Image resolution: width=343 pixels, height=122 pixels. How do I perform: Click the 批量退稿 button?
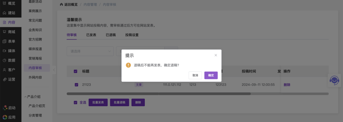(119, 102)
